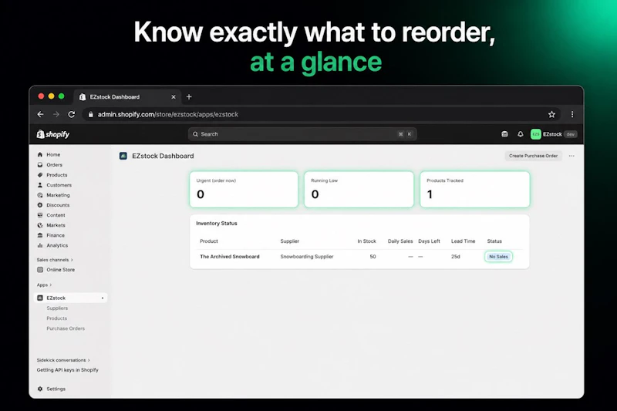The image size is (617, 411).
Task: Click the Inventory Status heading
Action: pos(217,224)
